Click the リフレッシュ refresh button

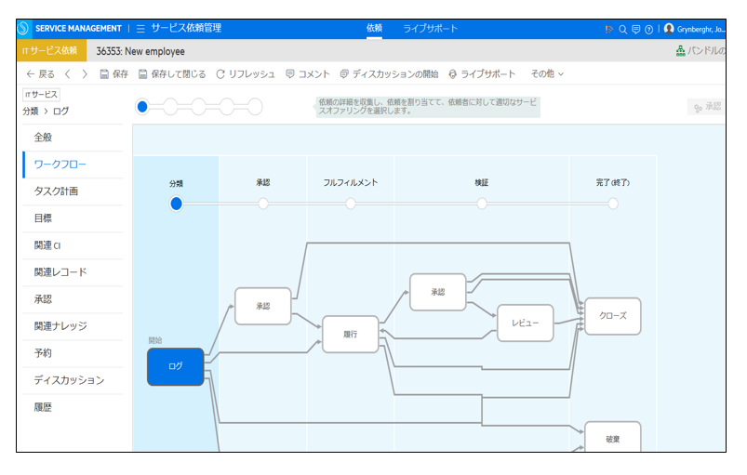pyautogui.click(x=246, y=73)
